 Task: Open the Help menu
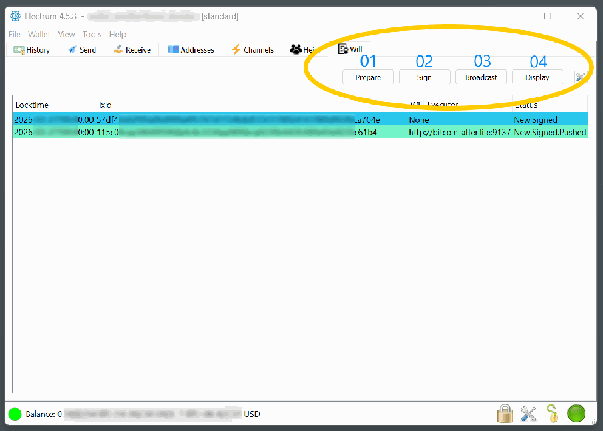point(117,34)
